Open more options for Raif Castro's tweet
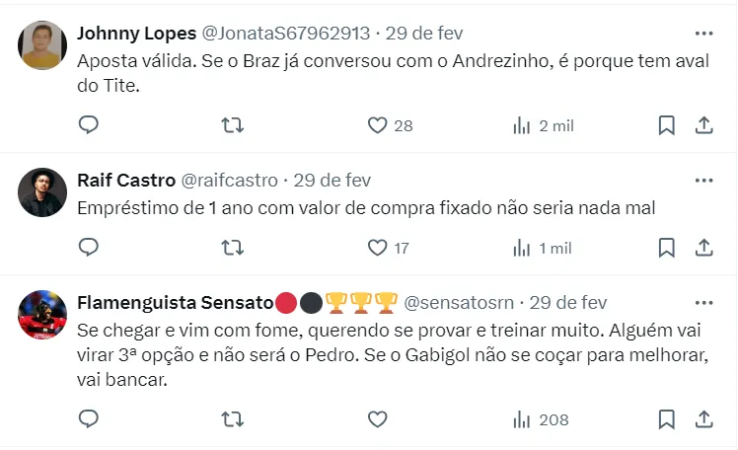Image resolution: width=738 pixels, height=450 pixels. point(703,181)
